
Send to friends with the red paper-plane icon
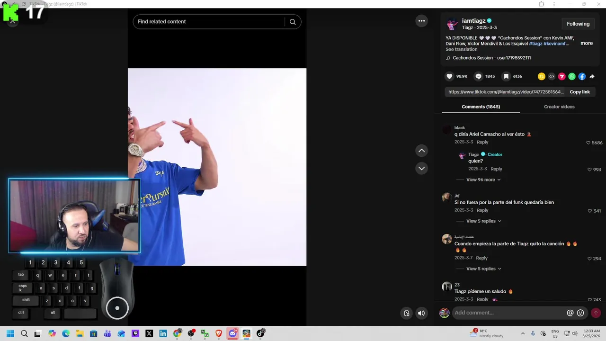click(562, 76)
